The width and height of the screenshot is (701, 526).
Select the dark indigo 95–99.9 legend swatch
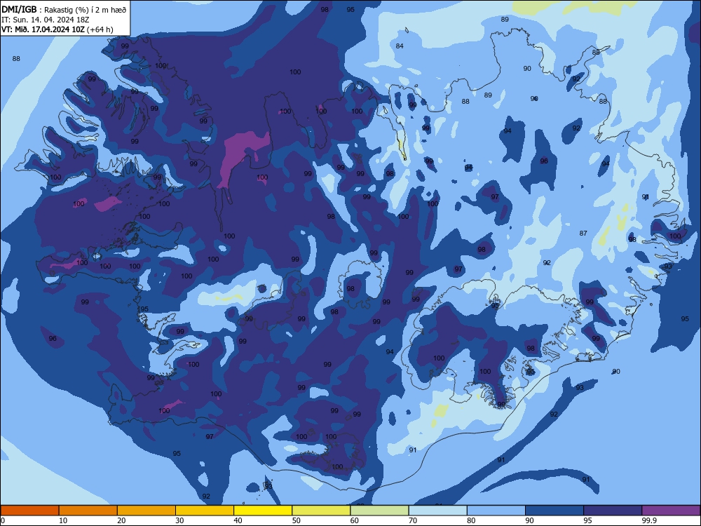point(613,511)
